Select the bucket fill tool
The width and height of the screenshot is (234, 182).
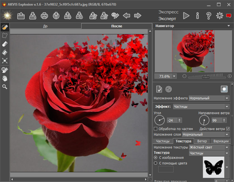click(x=5, y=52)
